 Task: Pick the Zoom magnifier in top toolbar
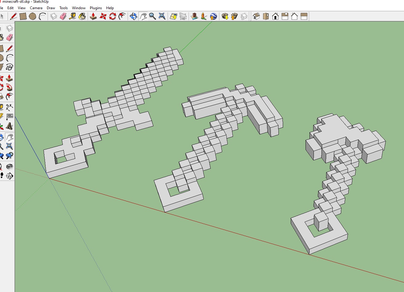tap(153, 16)
